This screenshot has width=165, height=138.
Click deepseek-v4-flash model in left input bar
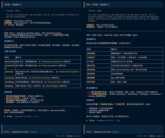pyautogui.click(x=20, y=132)
